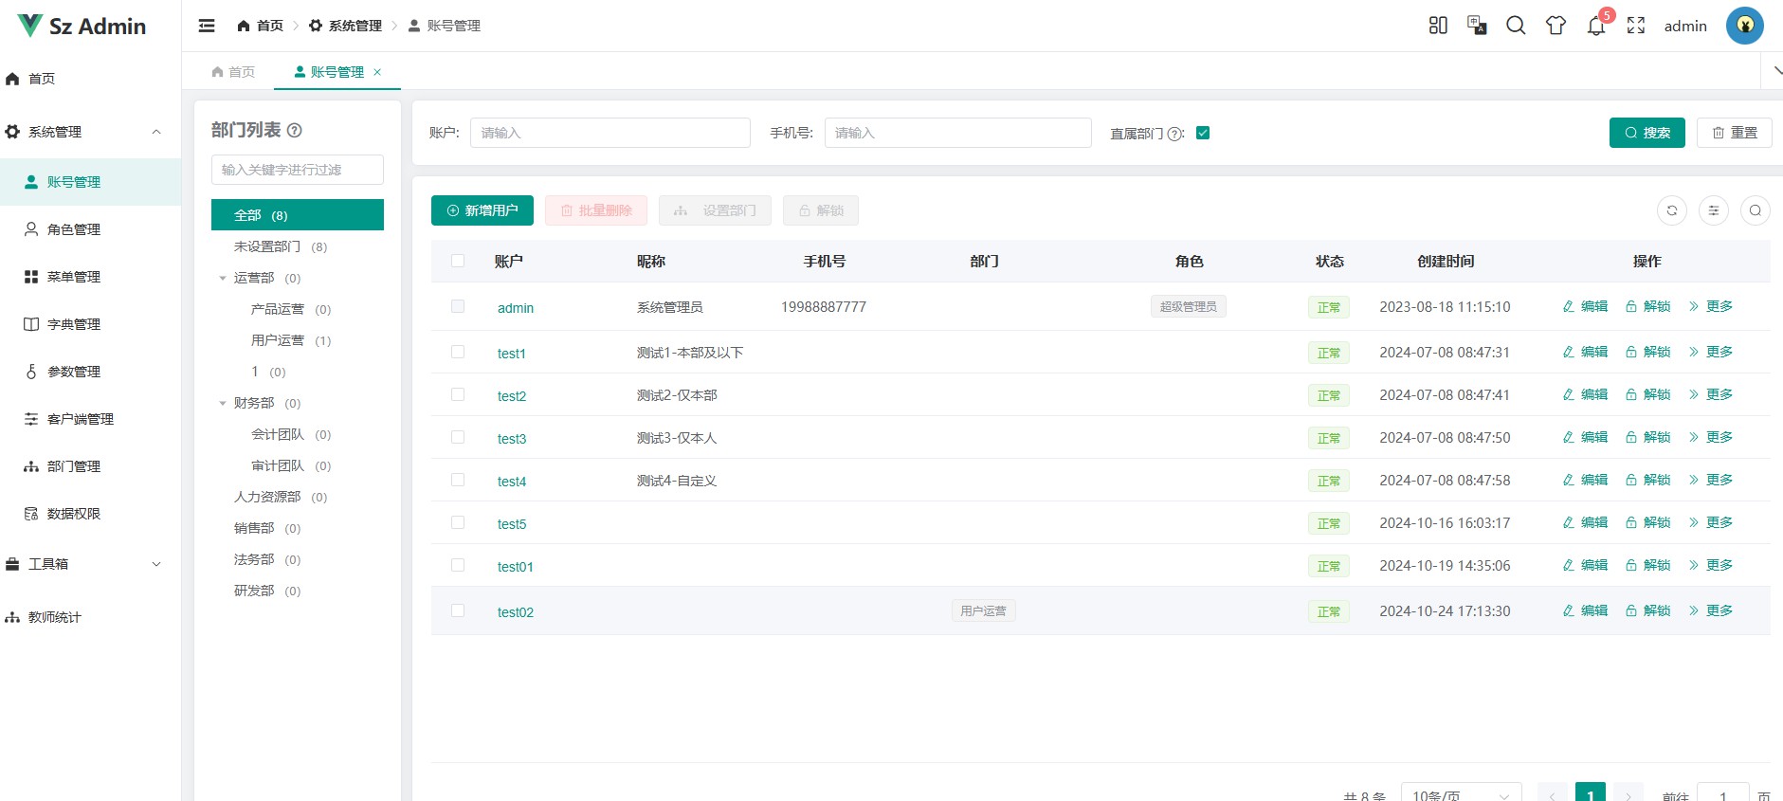This screenshot has height=801, width=1783.
Task: Open the admin avatar menu
Action: pos(1744,26)
